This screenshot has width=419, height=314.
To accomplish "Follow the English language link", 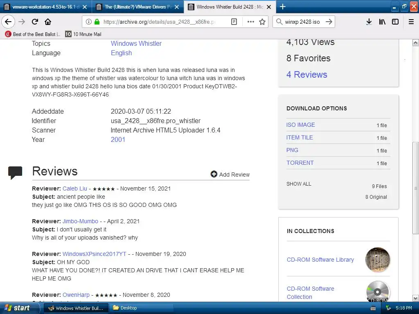I will [x=121, y=53].
